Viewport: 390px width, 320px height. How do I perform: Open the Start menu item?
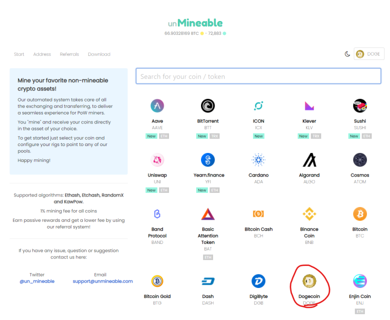(19, 55)
